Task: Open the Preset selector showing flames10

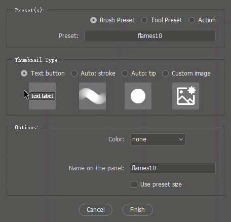Action: [150, 36]
